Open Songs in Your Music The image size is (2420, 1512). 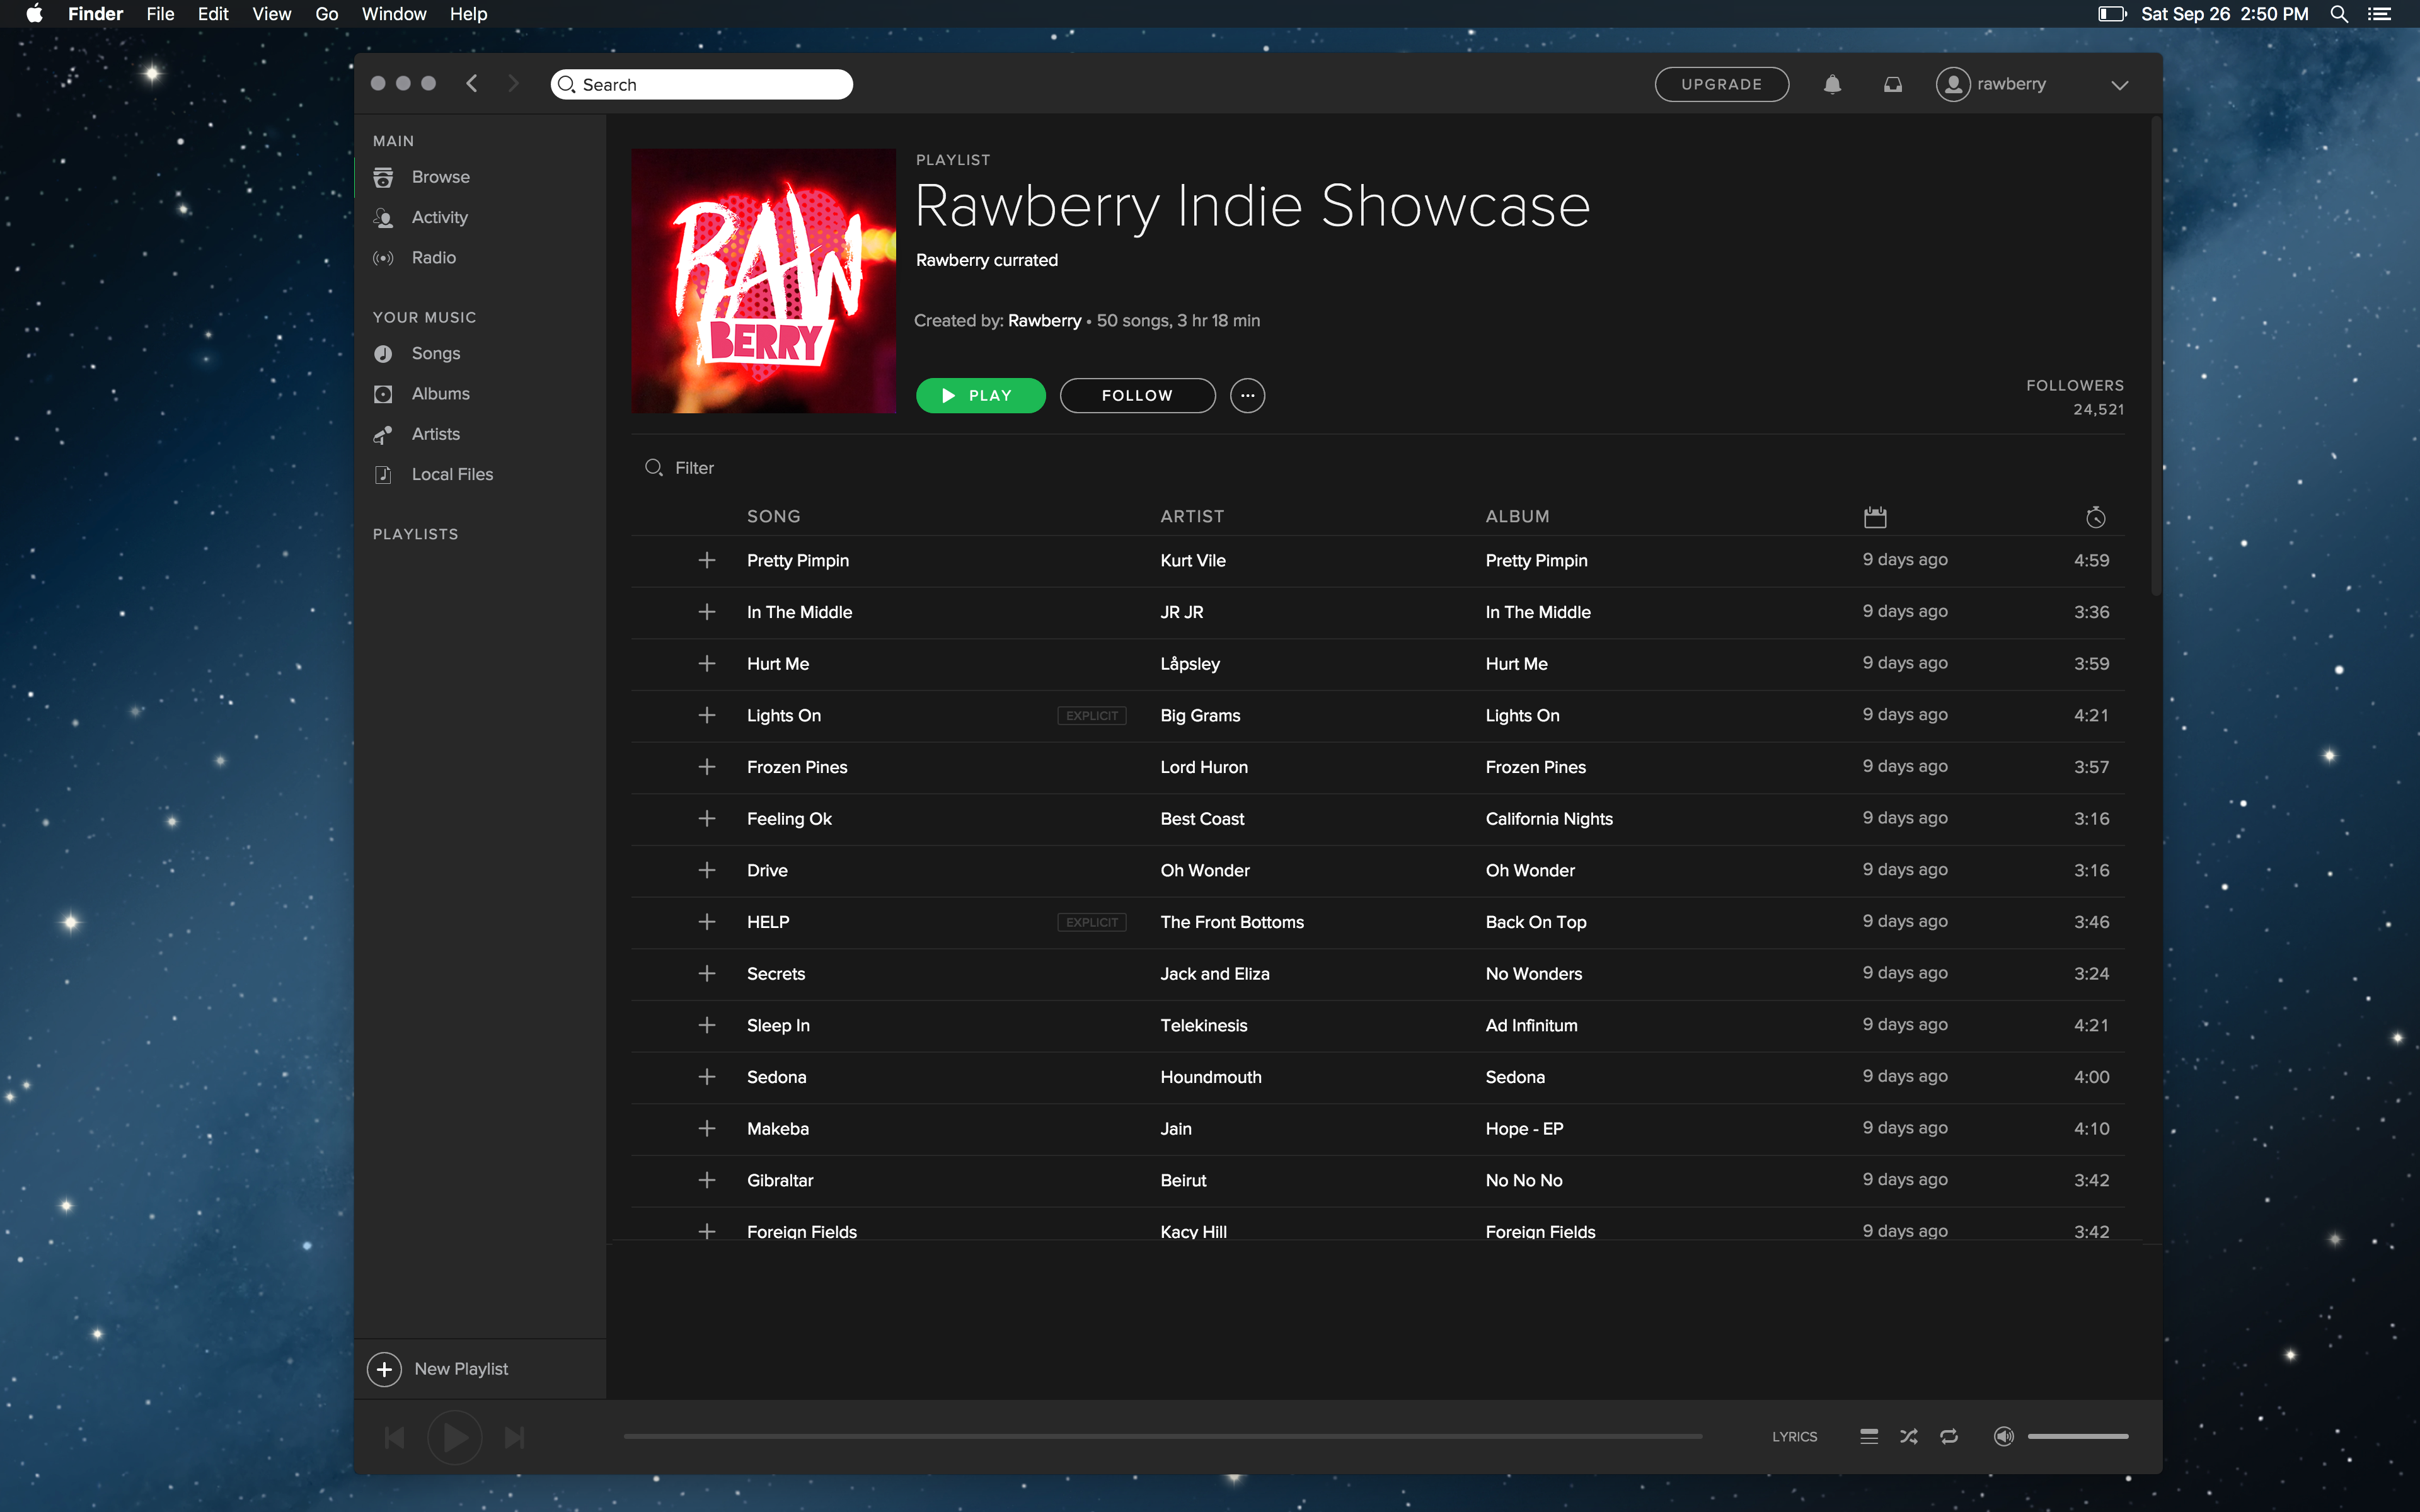[435, 353]
